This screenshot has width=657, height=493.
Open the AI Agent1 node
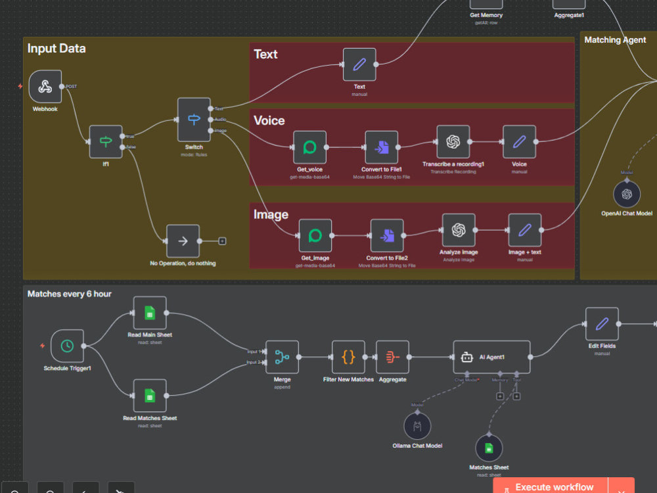click(x=491, y=357)
